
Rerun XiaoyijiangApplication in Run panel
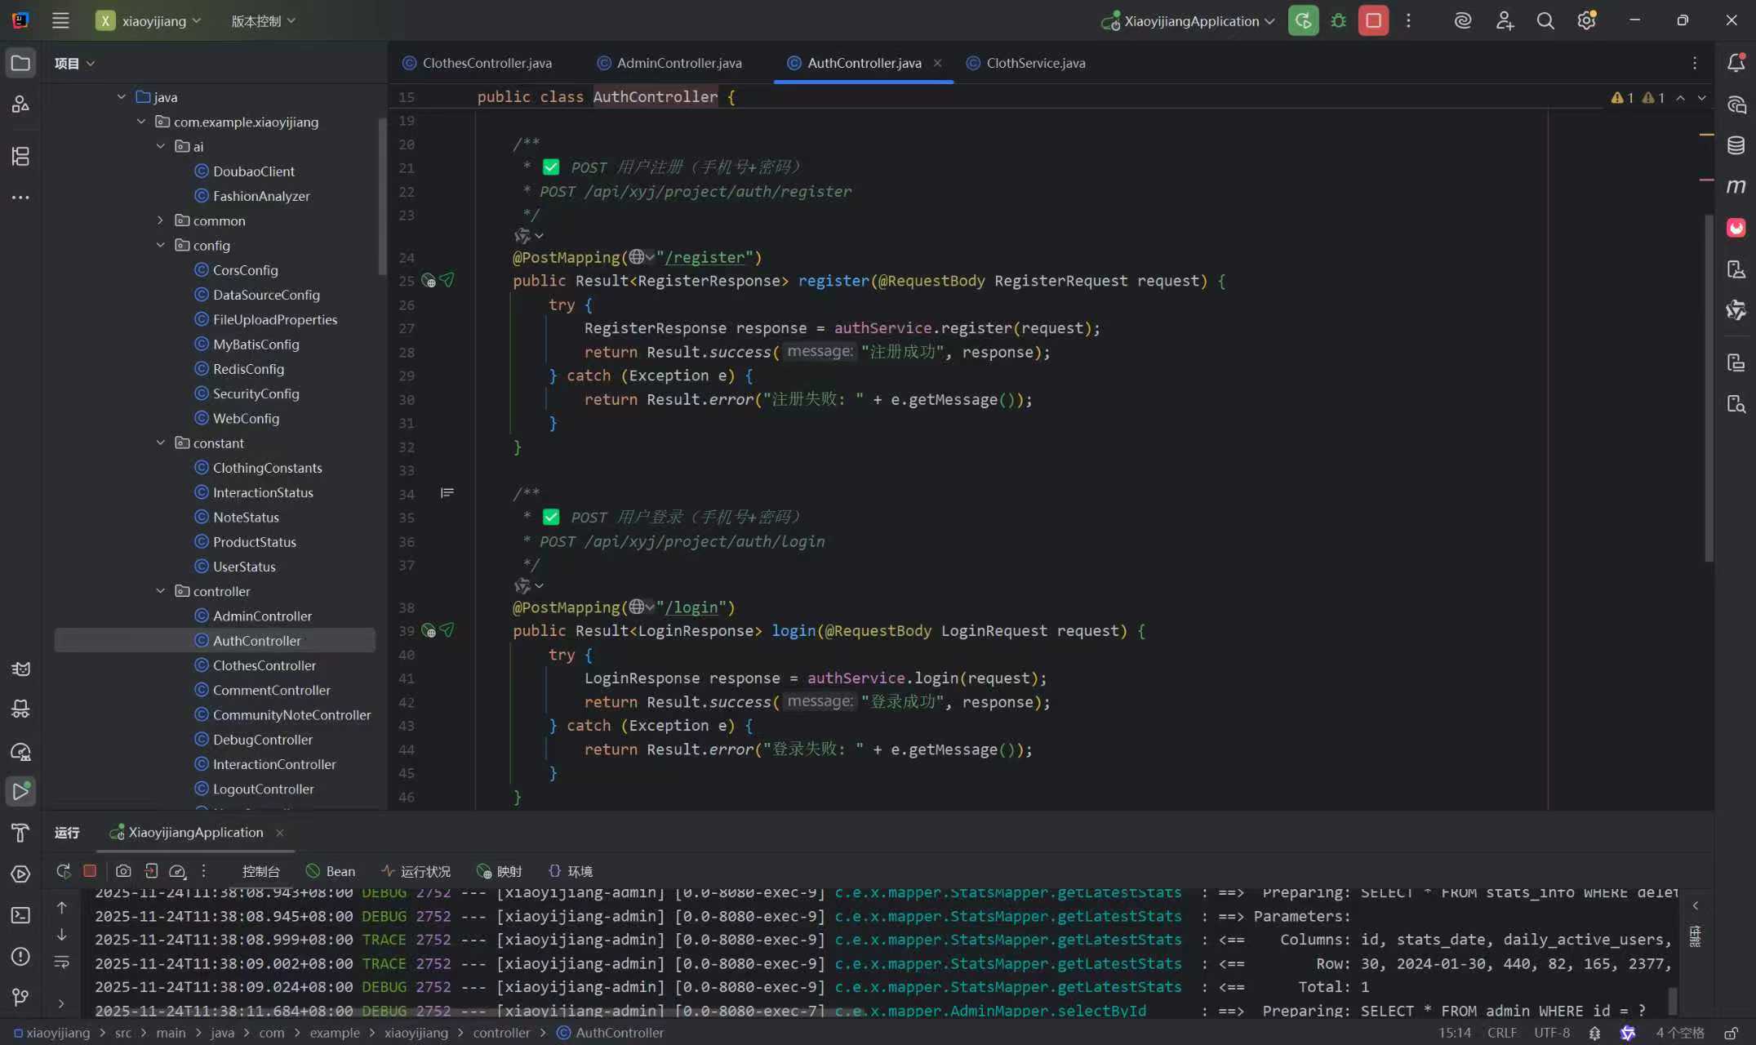click(x=63, y=871)
